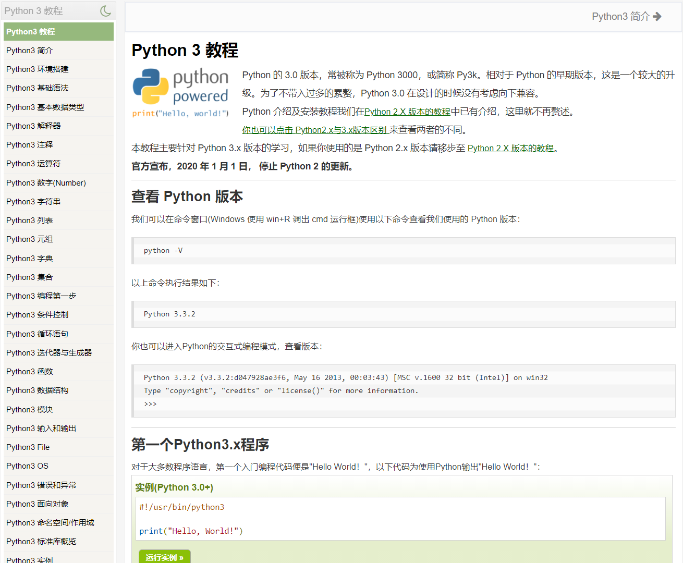This screenshot has height=563, width=683.
Task: Open Python3 OS chapter
Action: [x=58, y=466]
